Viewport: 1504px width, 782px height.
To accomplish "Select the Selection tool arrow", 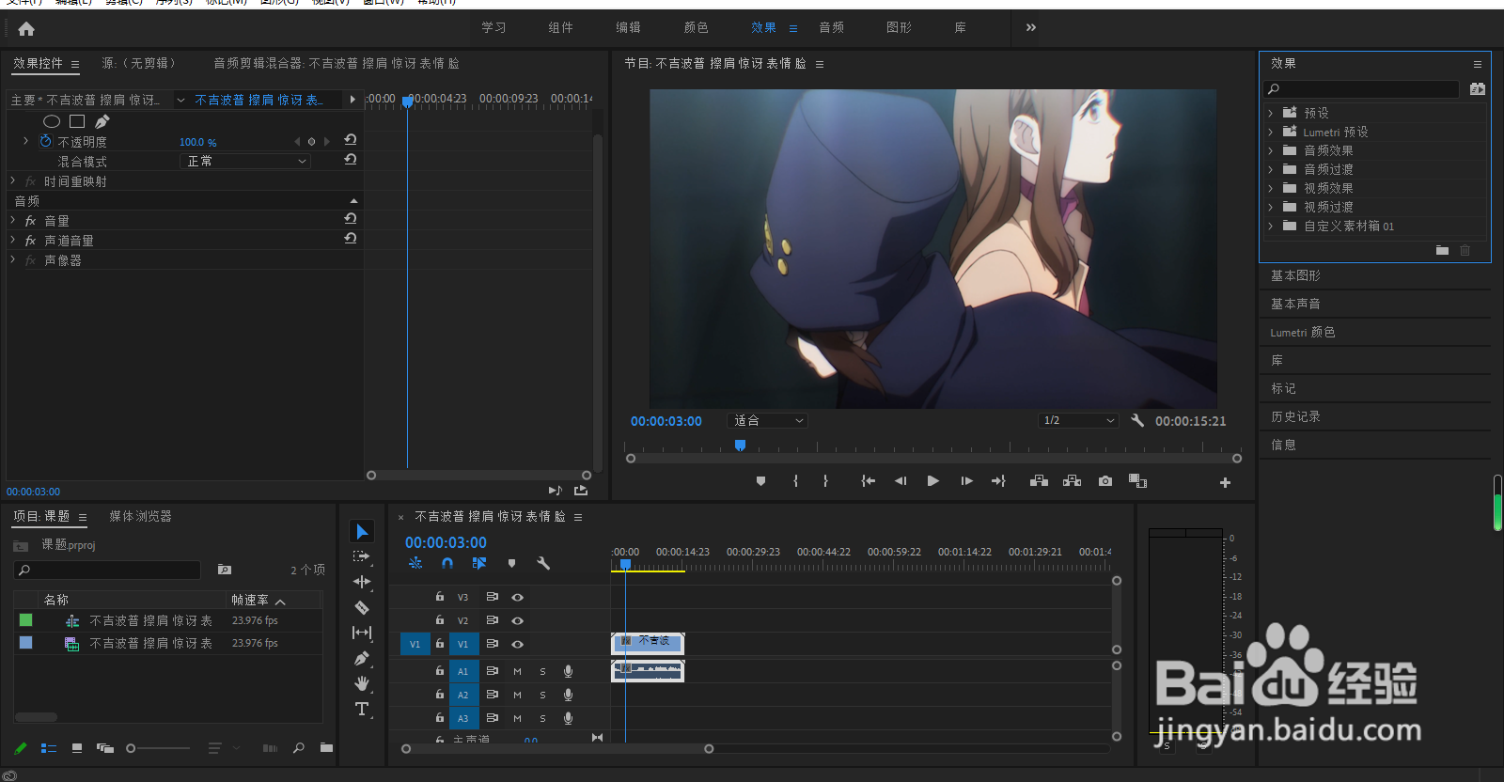I will pyautogui.click(x=362, y=532).
